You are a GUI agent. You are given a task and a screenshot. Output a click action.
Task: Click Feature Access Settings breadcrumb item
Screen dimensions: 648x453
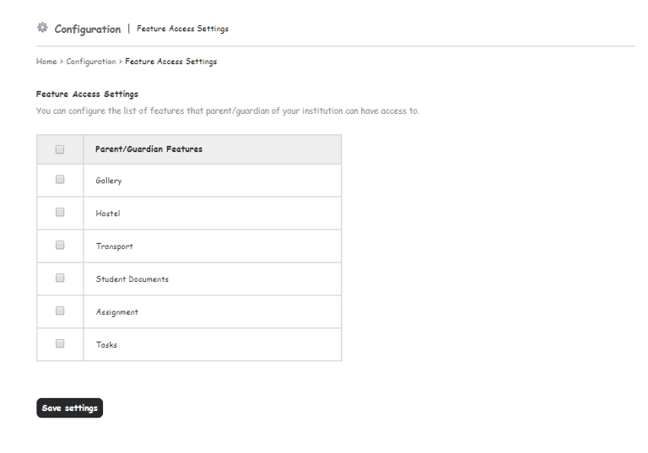pos(171,62)
